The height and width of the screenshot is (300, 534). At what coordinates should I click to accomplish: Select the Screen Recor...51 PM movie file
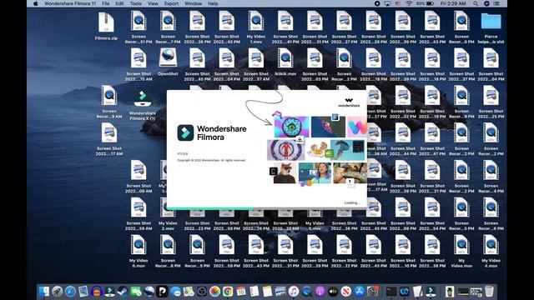click(x=139, y=21)
